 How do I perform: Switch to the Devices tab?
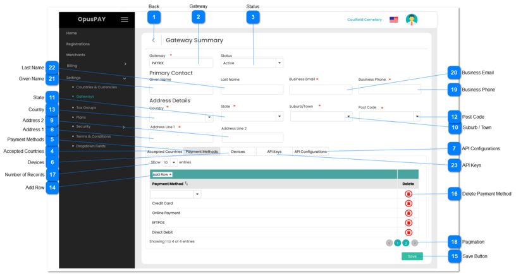pos(238,152)
